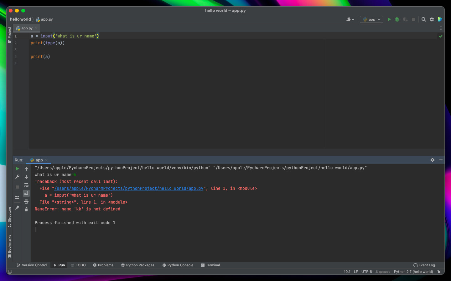Open the Project tool window

click(9, 35)
